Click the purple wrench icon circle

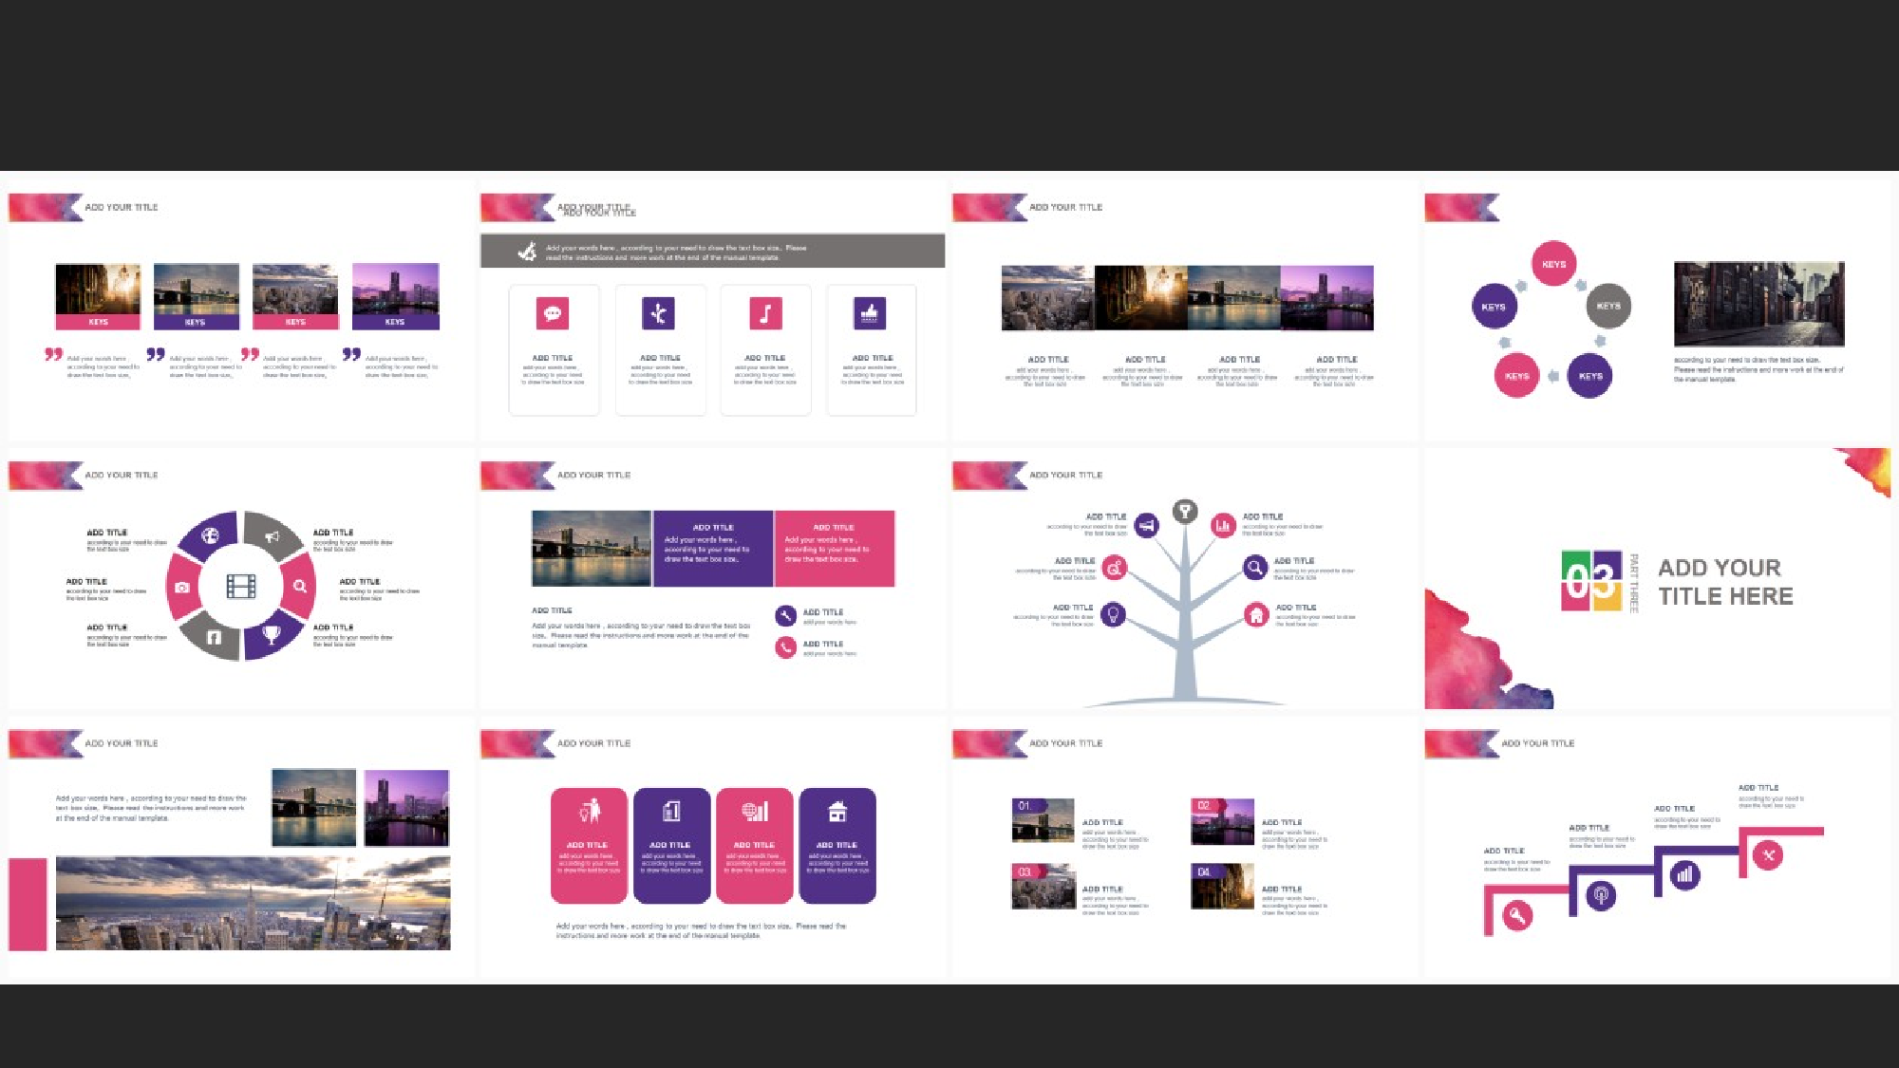[x=785, y=615]
